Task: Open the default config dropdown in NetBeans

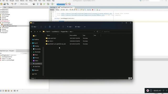Action: (x=25, y=4)
